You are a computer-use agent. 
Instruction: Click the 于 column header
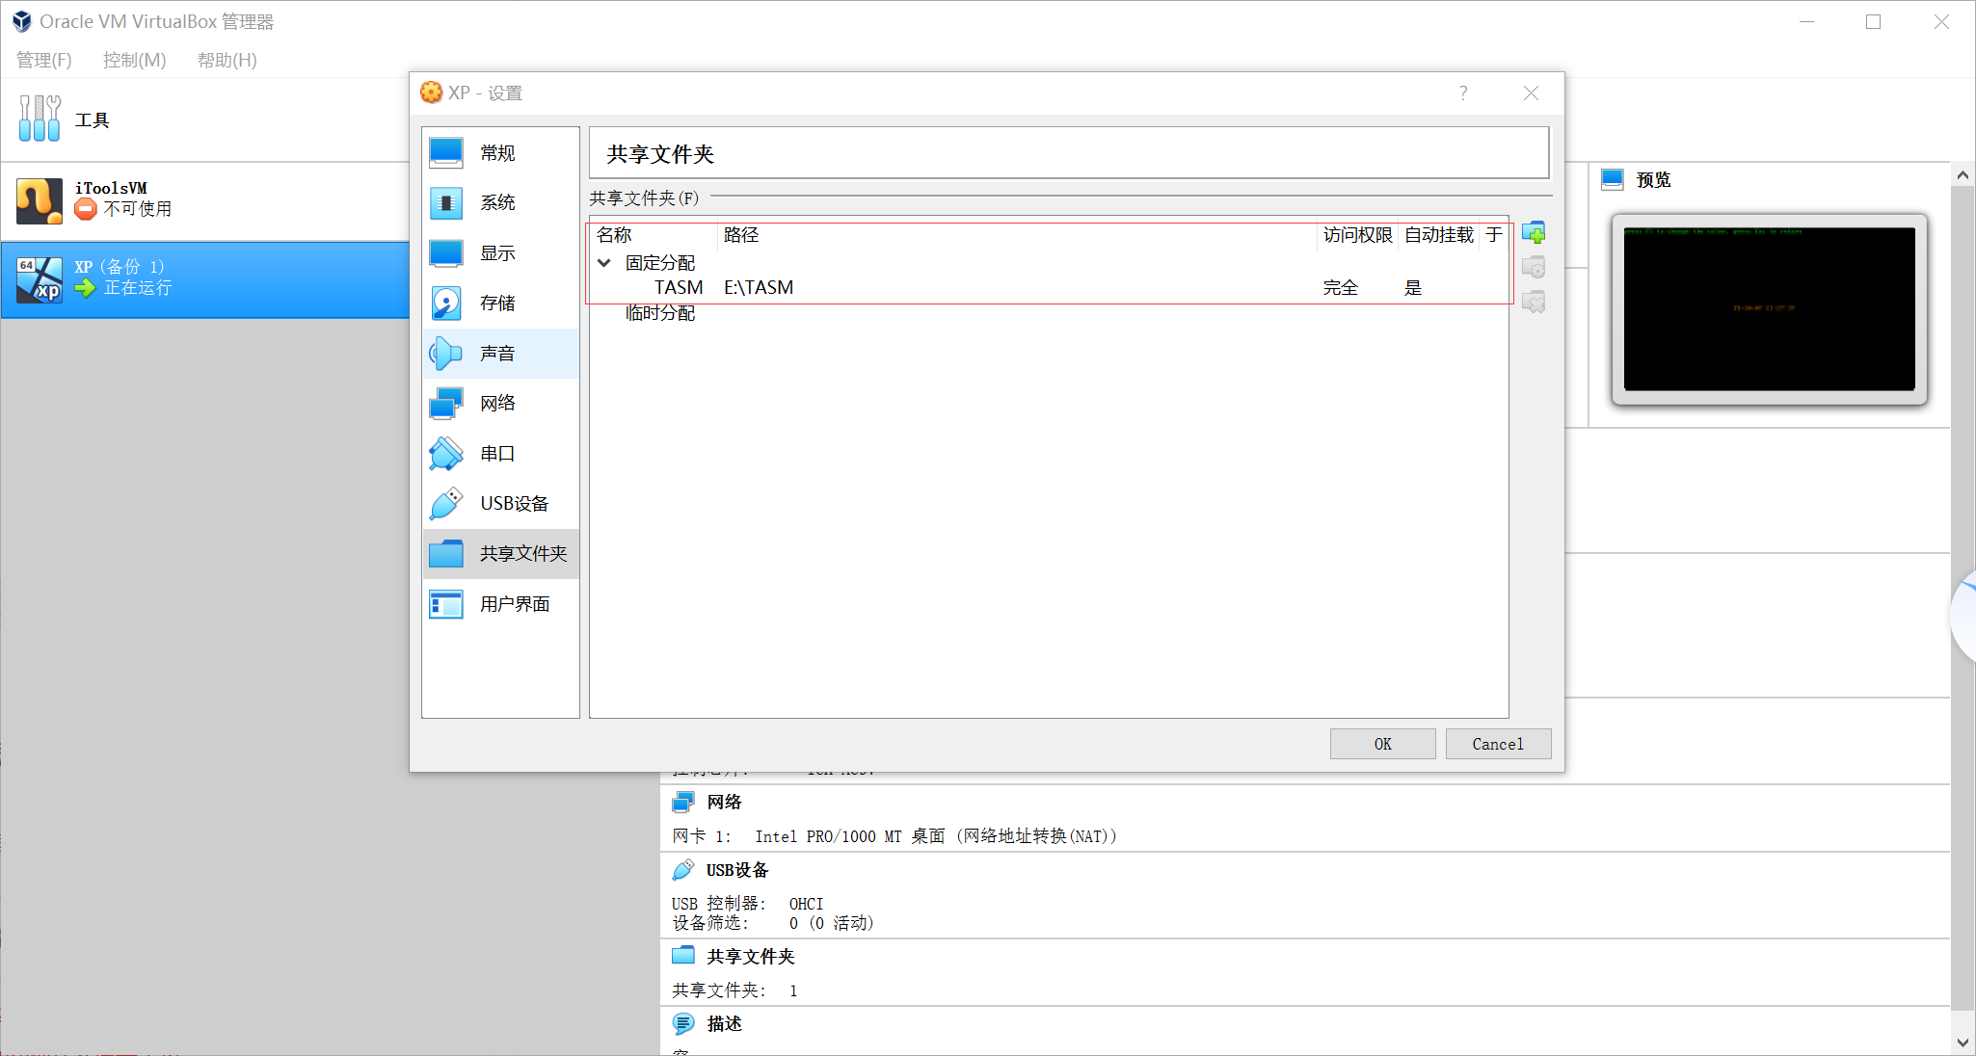pos(1494,235)
